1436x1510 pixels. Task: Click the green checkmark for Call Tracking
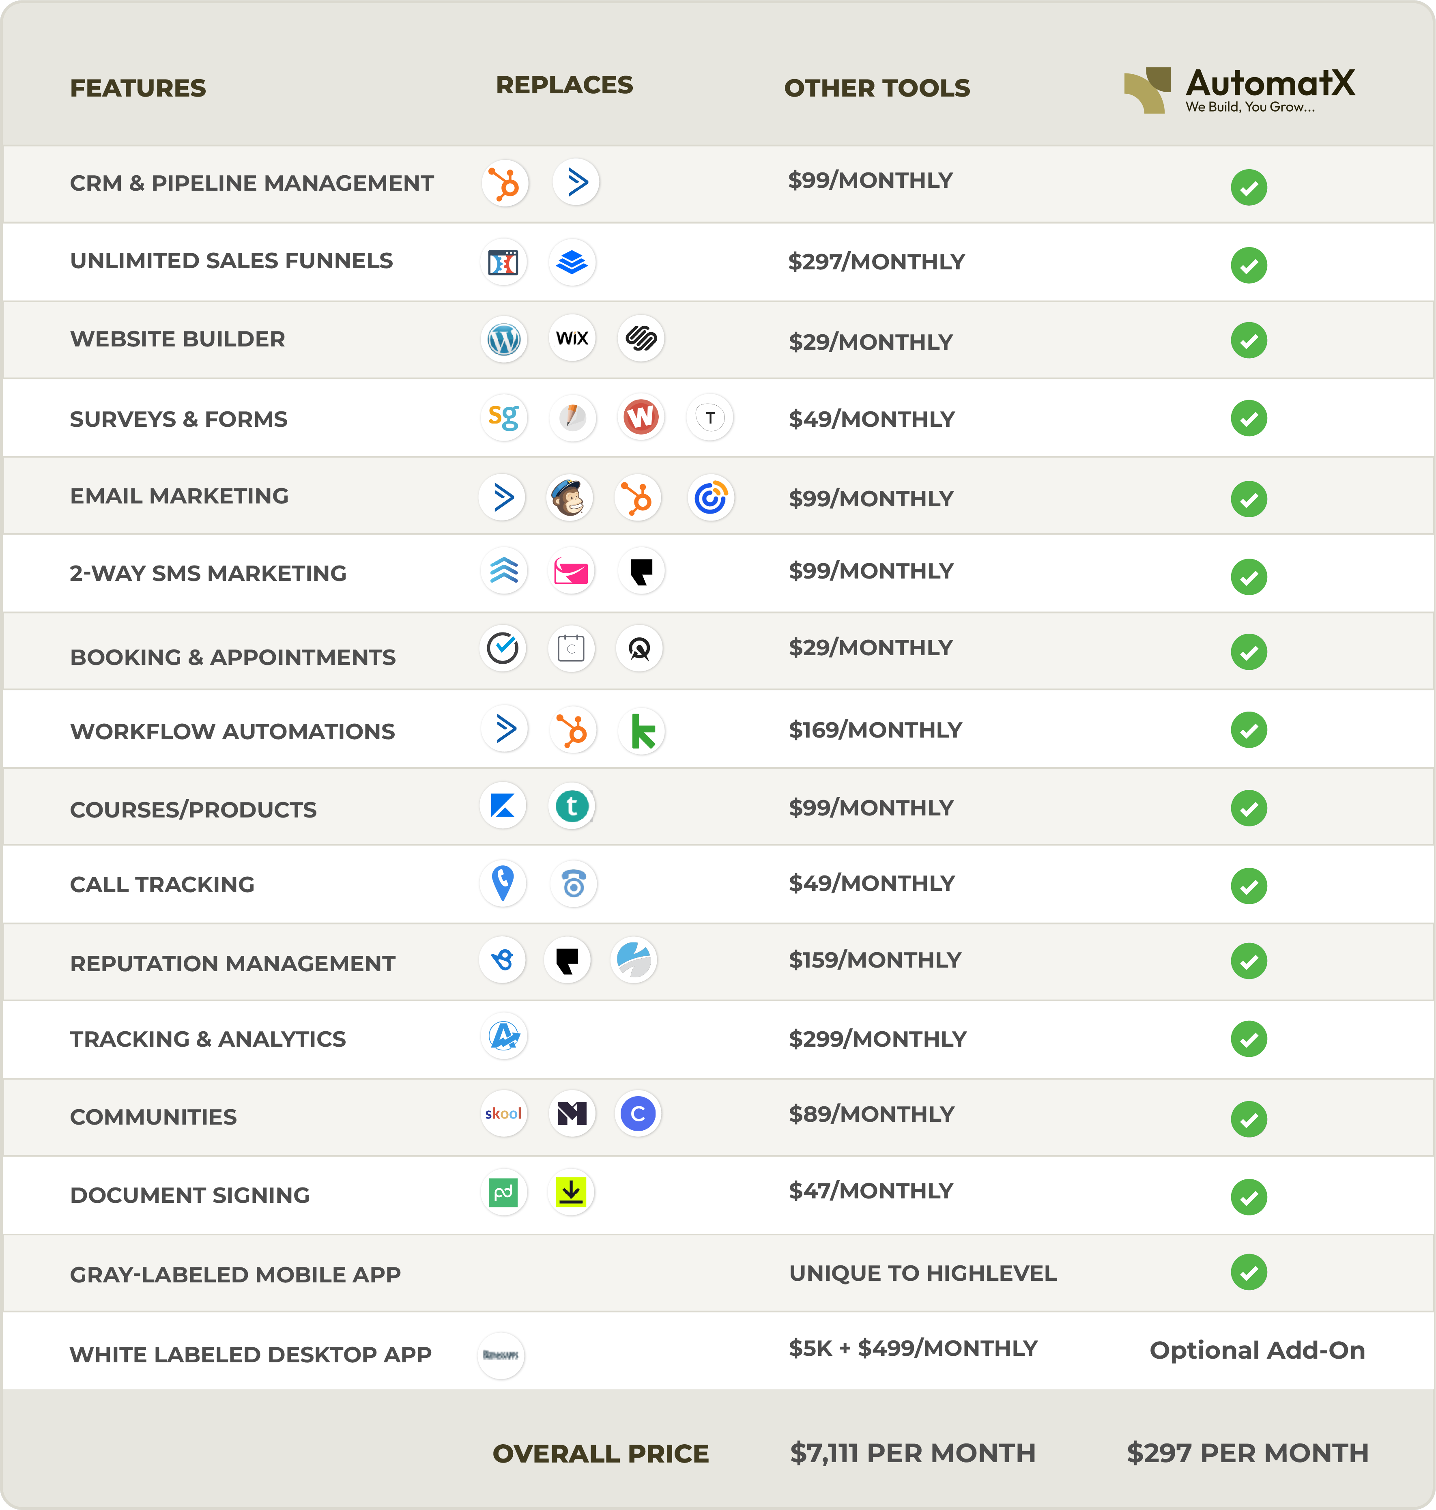tap(1249, 886)
